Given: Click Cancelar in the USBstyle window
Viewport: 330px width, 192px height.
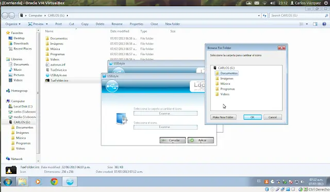Looking at the screenshot, I should [173, 140].
